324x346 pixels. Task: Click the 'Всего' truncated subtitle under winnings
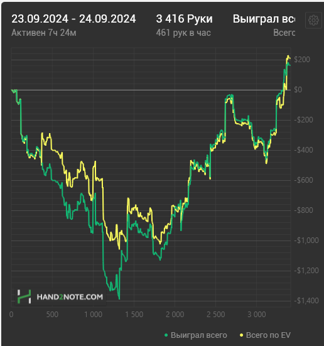tap(284, 33)
